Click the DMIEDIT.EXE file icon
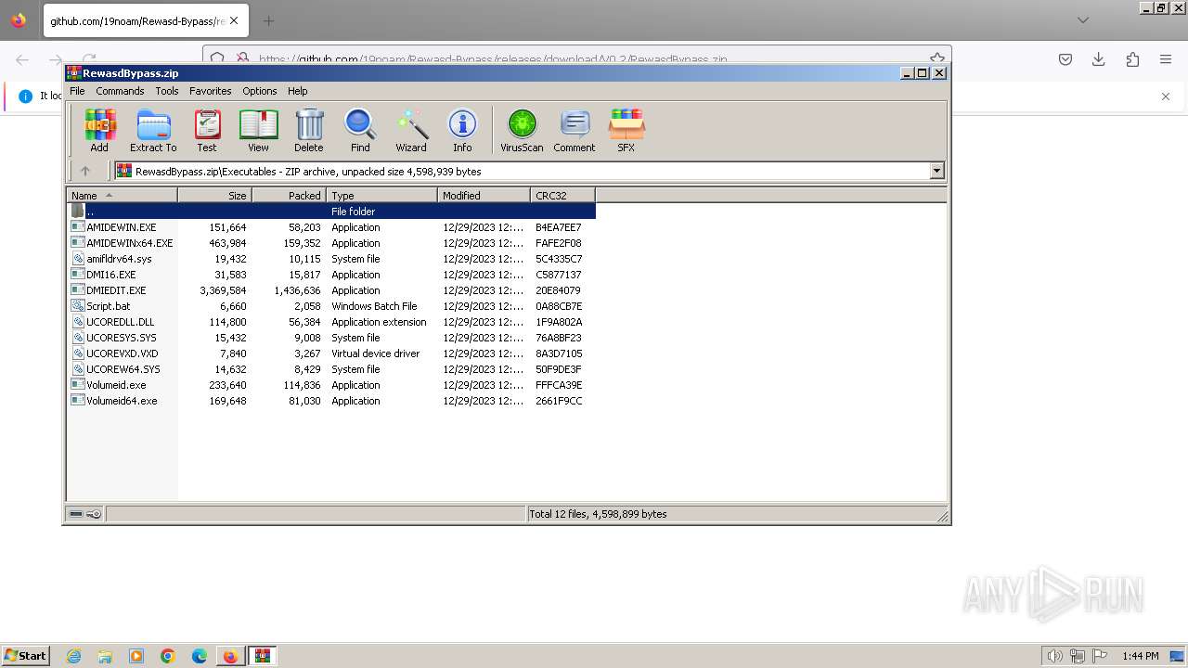The width and height of the screenshot is (1188, 668). (78, 290)
